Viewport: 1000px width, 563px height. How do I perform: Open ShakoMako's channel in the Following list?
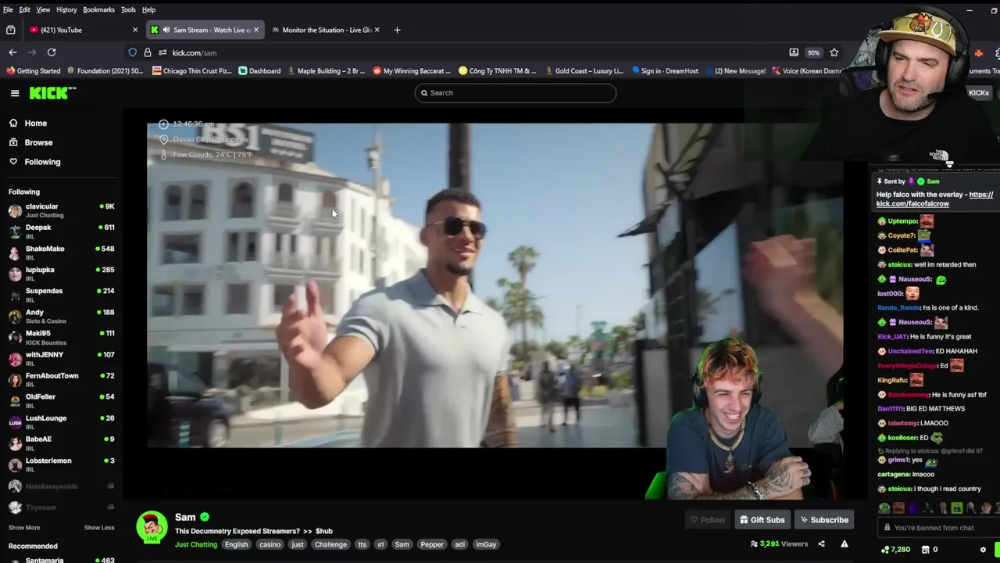click(61, 253)
